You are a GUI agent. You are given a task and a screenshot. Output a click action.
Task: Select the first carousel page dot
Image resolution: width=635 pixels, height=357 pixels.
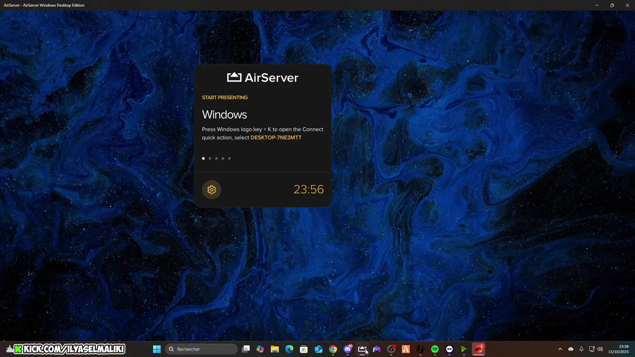click(203, 159)
